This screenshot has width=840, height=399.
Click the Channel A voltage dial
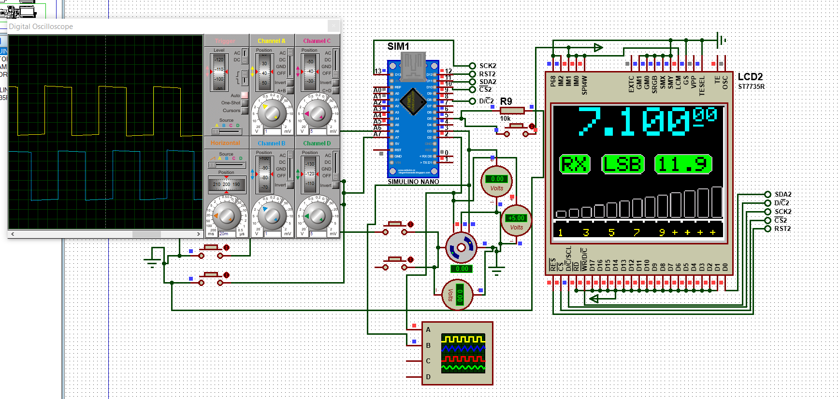[272, 113]
